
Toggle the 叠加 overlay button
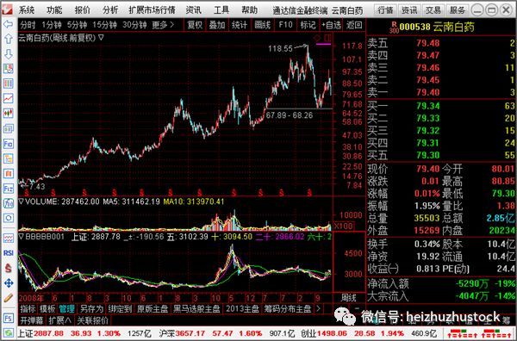[217, 25]
